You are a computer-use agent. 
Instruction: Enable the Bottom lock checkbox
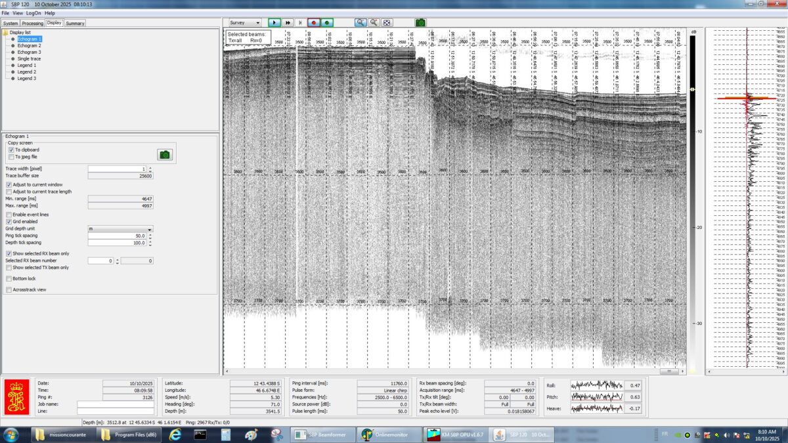(x=9, y=279)
